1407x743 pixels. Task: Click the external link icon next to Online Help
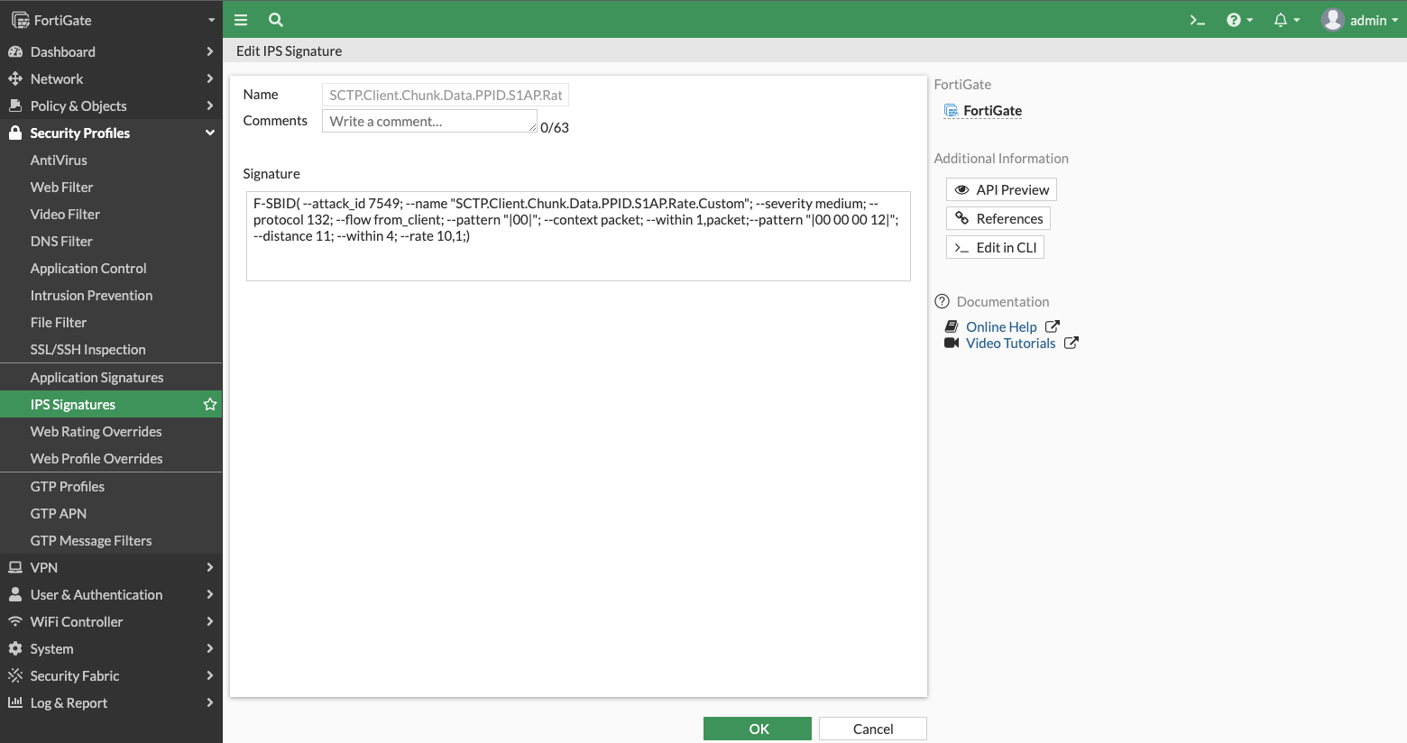pos(1052,326)
